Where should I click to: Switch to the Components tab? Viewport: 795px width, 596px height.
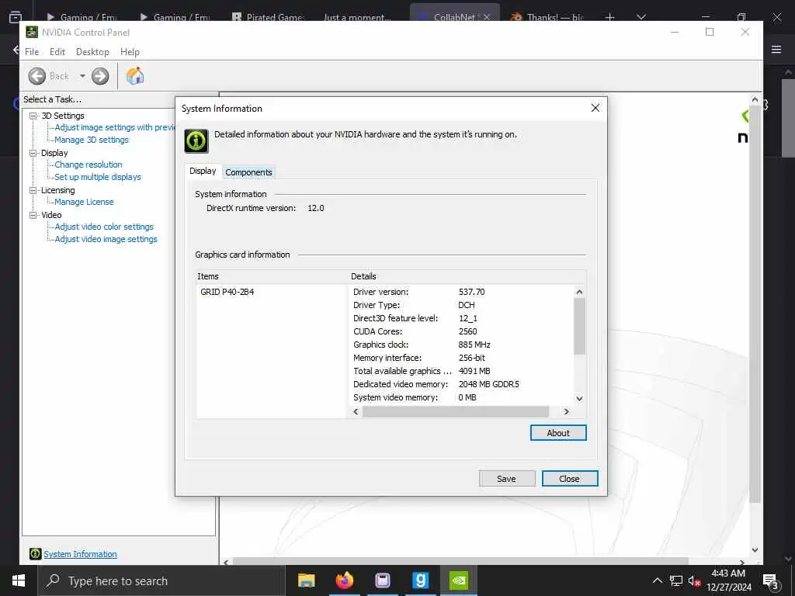point(248,172)
